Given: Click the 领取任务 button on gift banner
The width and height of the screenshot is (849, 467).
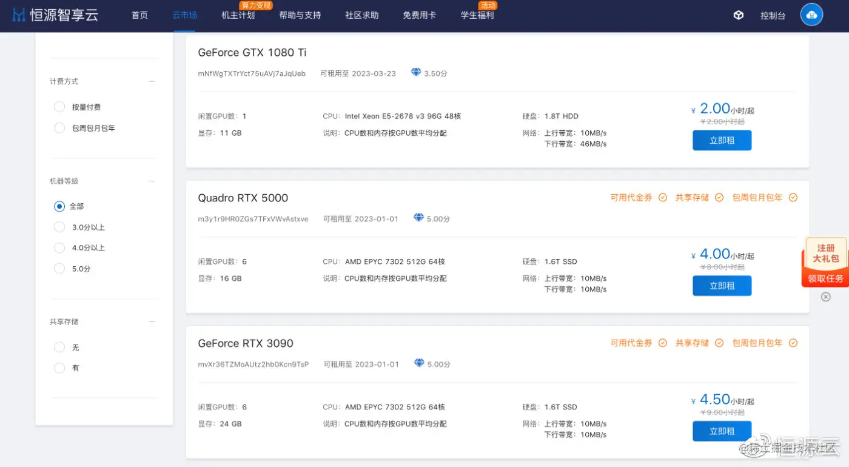Looking at the screenshot, I should (x=825, y=278).
